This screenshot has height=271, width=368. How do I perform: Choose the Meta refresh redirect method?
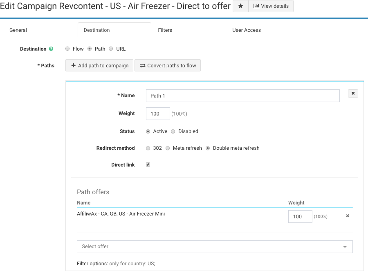click(x=168, y=148)
